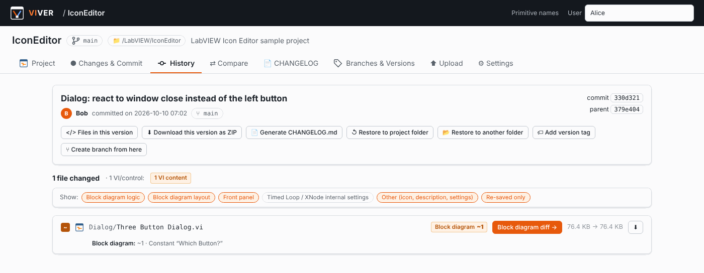Click parent hash 379e404

tap(627, 109)
